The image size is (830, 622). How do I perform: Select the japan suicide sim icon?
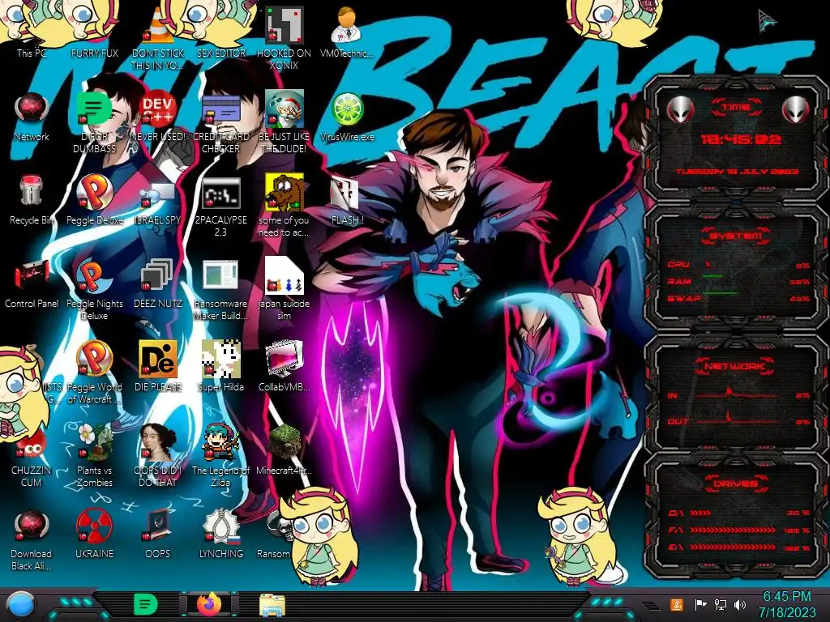click(x=285, y=289)
